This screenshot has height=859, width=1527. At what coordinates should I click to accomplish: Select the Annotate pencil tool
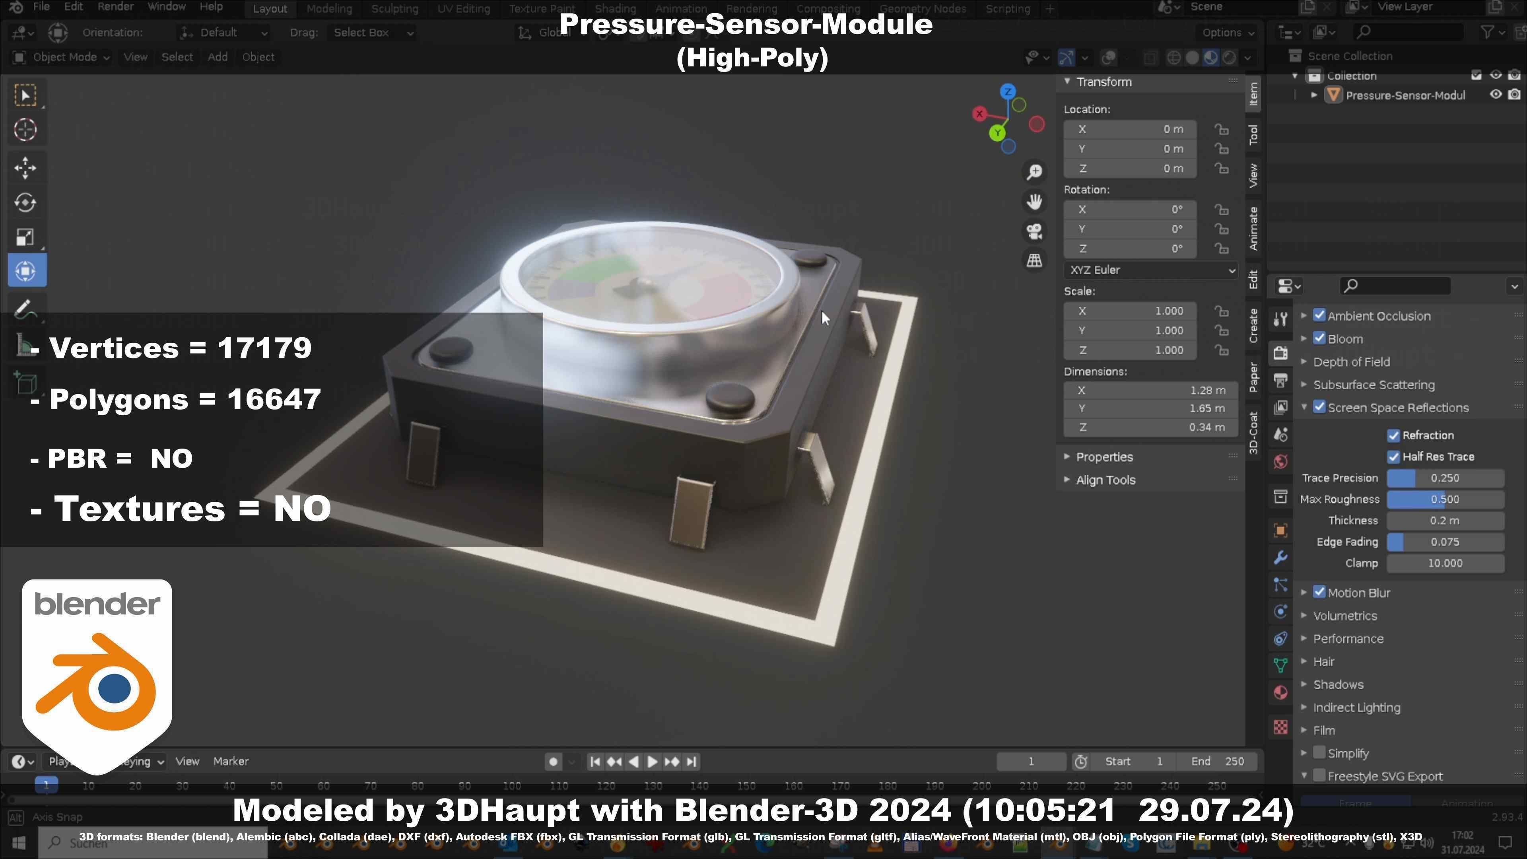(x=25, y=309)
